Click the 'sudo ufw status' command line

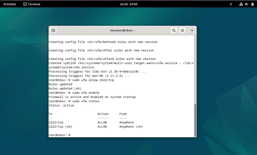coord(74,101)
